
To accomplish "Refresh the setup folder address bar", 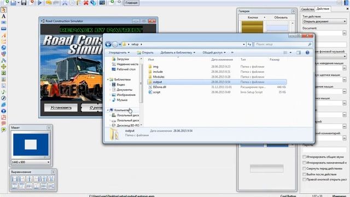I will point(249,44).
